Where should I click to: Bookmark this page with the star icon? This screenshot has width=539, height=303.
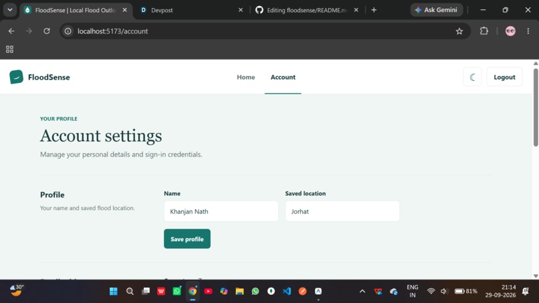[459, 31]
